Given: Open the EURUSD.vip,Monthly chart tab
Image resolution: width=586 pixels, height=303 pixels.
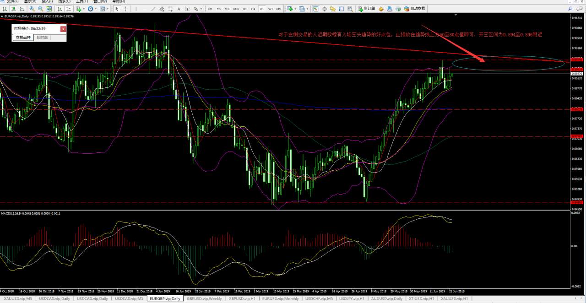Looking at the screenshot, I should (x=281, y=298).
